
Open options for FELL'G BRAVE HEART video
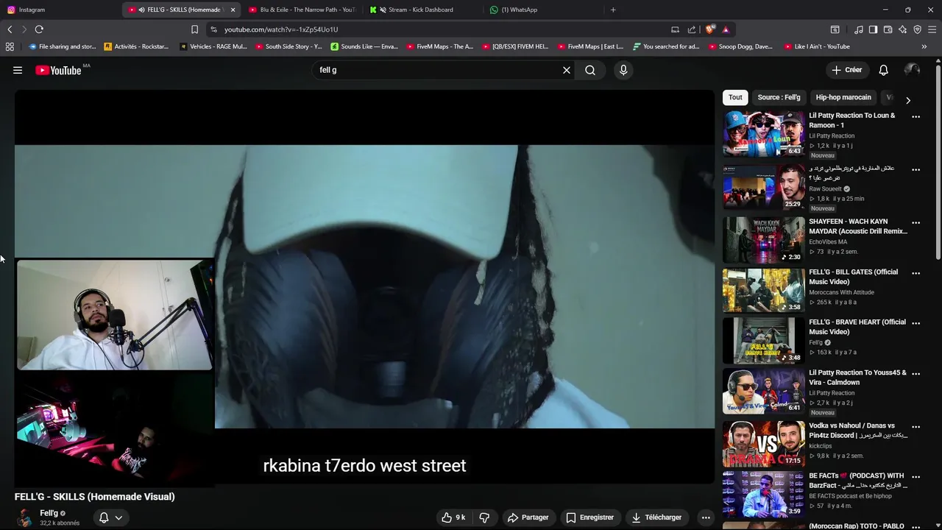916,322
